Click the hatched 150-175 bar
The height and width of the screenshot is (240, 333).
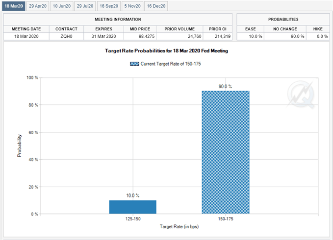(226, 152)
